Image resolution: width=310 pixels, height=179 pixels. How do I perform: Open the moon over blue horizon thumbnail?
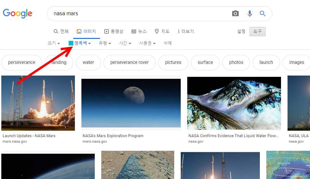coord(131,103)
